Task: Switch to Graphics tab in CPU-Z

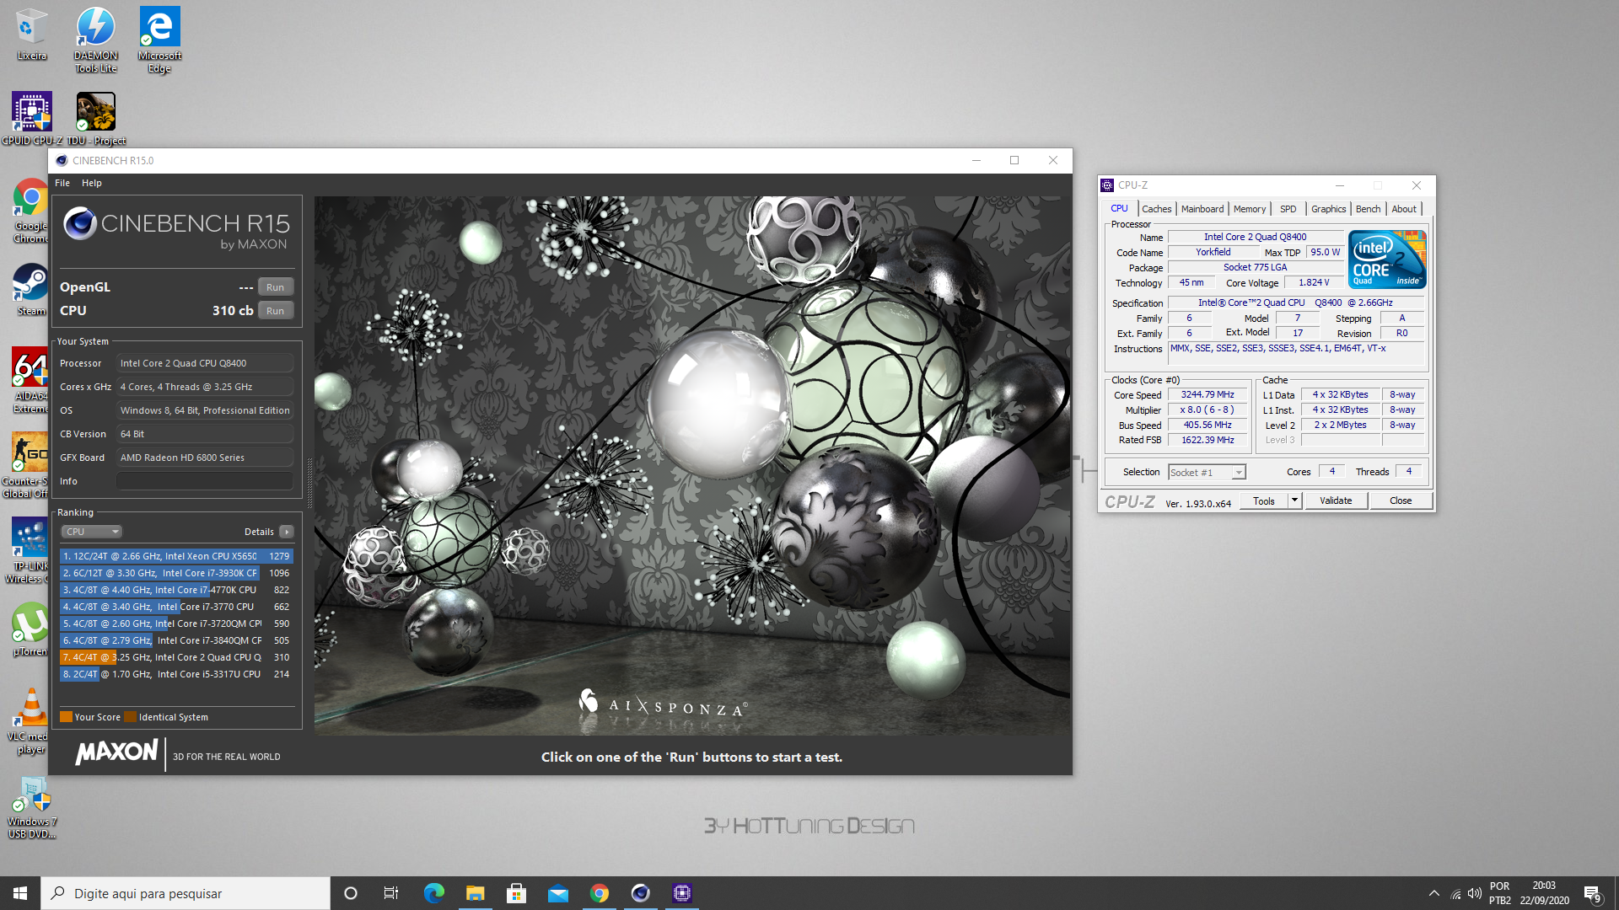Action: pyautogui.click(x=1328, y=209)
